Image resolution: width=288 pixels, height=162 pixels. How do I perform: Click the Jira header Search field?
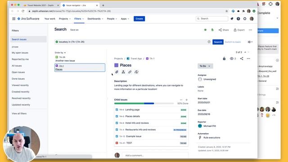click(x=212, y=19)
